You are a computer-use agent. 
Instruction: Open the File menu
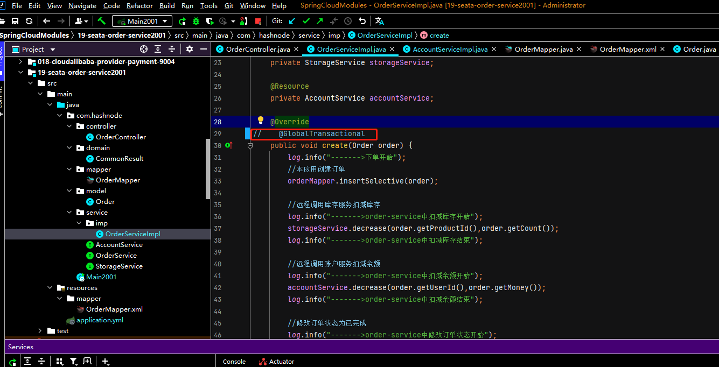coord(17,5)
